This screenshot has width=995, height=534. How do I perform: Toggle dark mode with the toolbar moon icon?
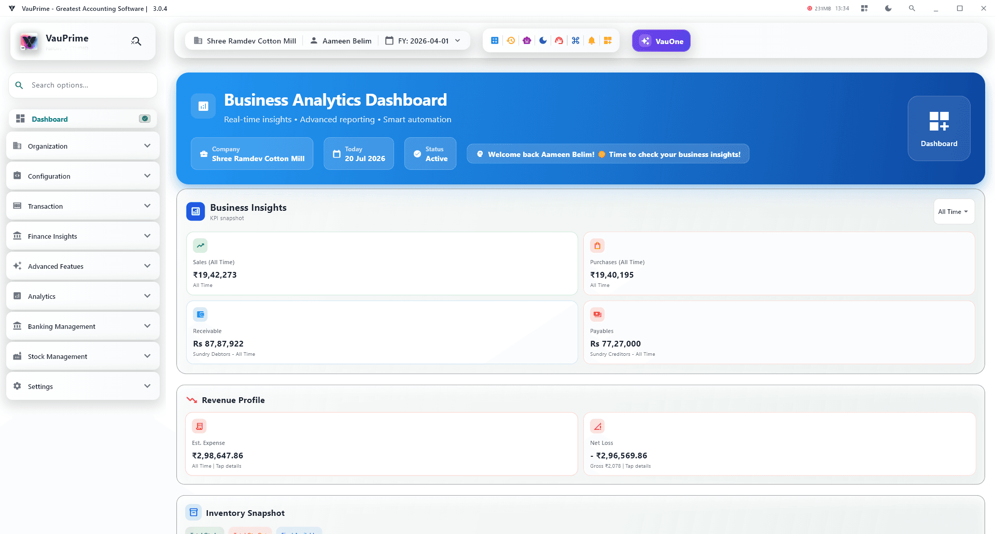tap(543, 41)
